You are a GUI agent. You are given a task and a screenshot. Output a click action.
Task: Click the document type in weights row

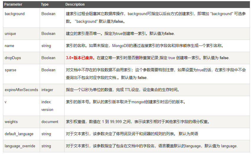pos(50,122)
